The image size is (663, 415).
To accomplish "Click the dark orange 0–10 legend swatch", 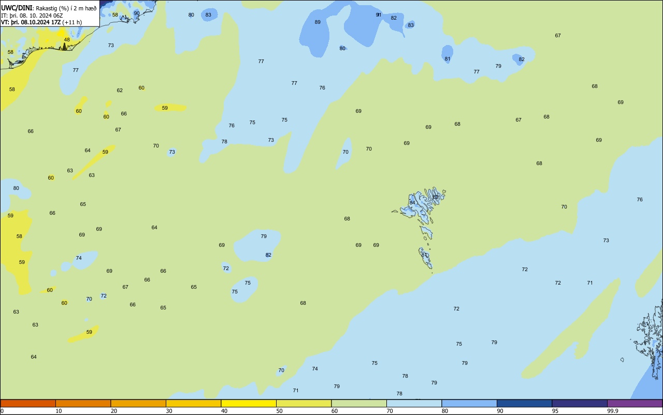I will (x=28, y=403).
